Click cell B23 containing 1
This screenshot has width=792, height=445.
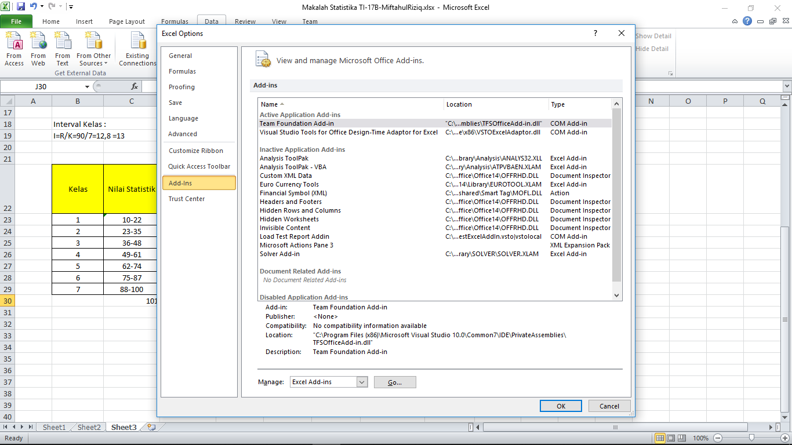(78, 220)
